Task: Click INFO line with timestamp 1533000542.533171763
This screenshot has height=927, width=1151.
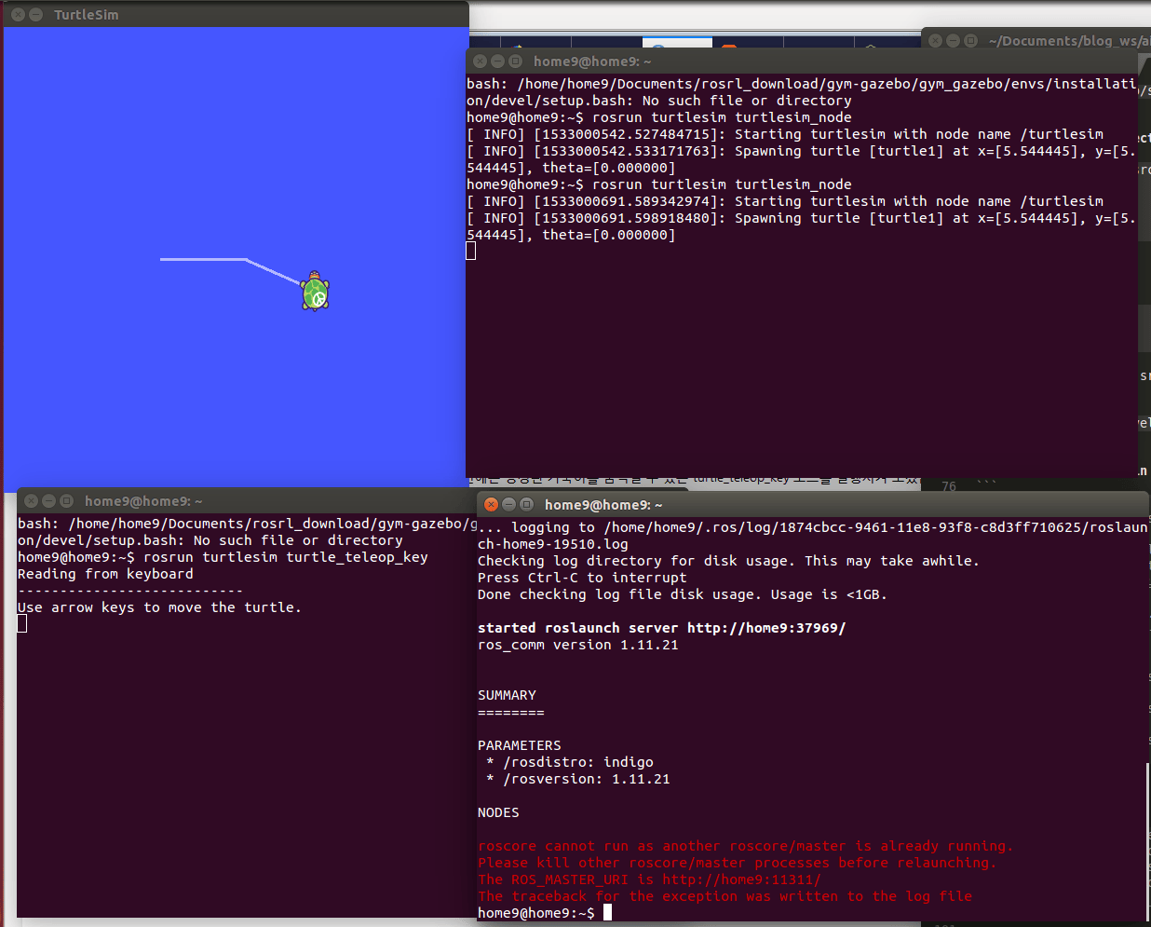Action: 801,159
